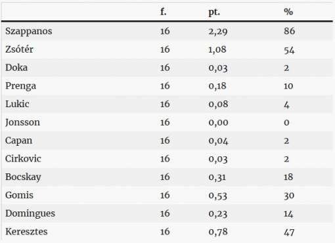
Task: Click the '%' column header
Action: click(288, 12)
